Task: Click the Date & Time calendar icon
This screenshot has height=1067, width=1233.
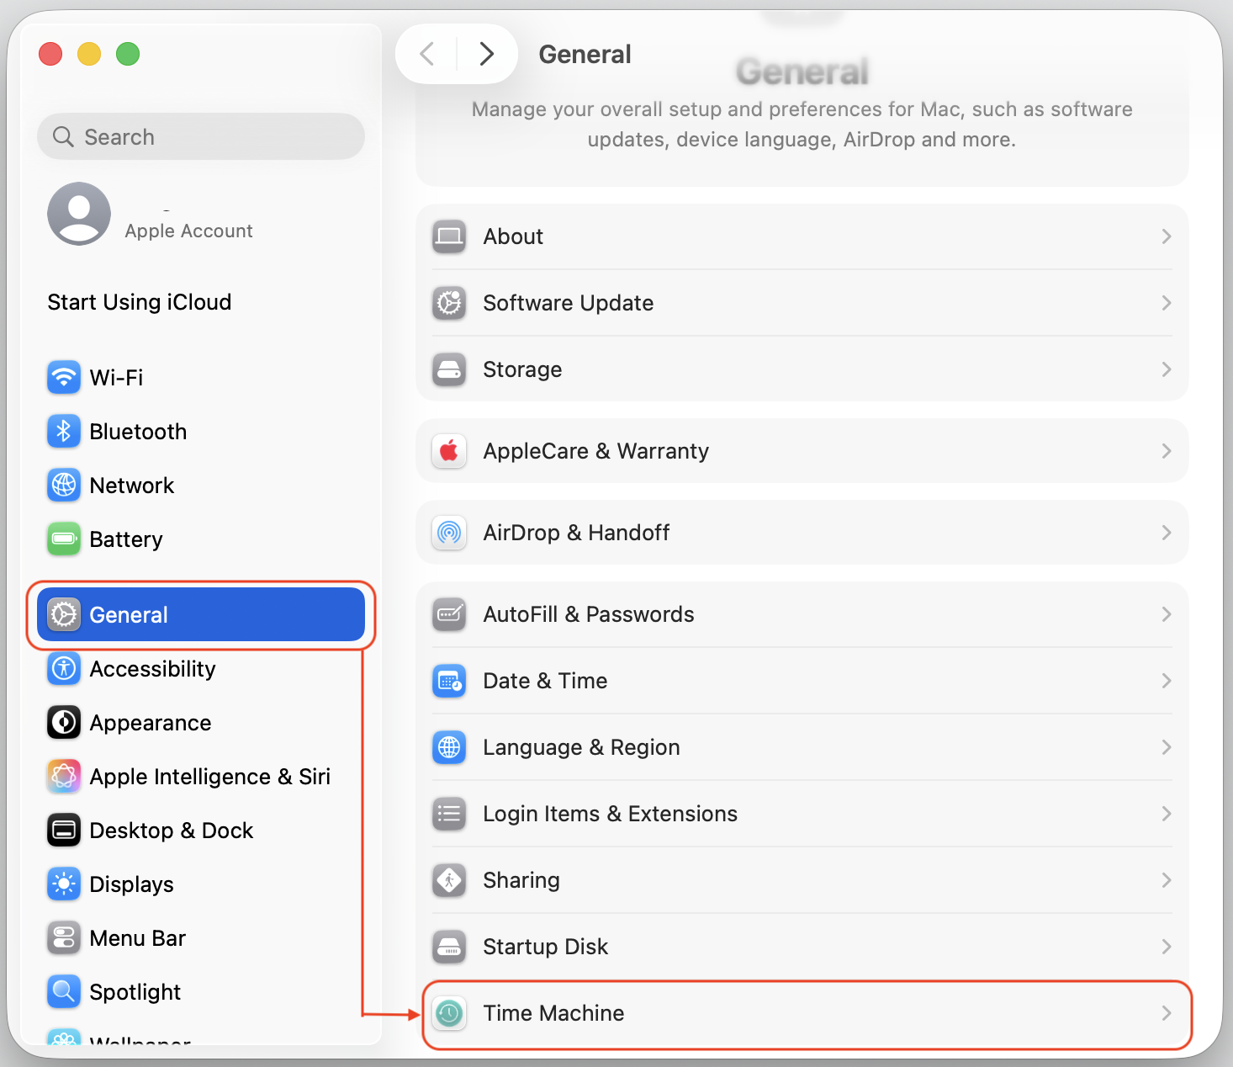Action: pyautogui.click(x=449, y=681)
